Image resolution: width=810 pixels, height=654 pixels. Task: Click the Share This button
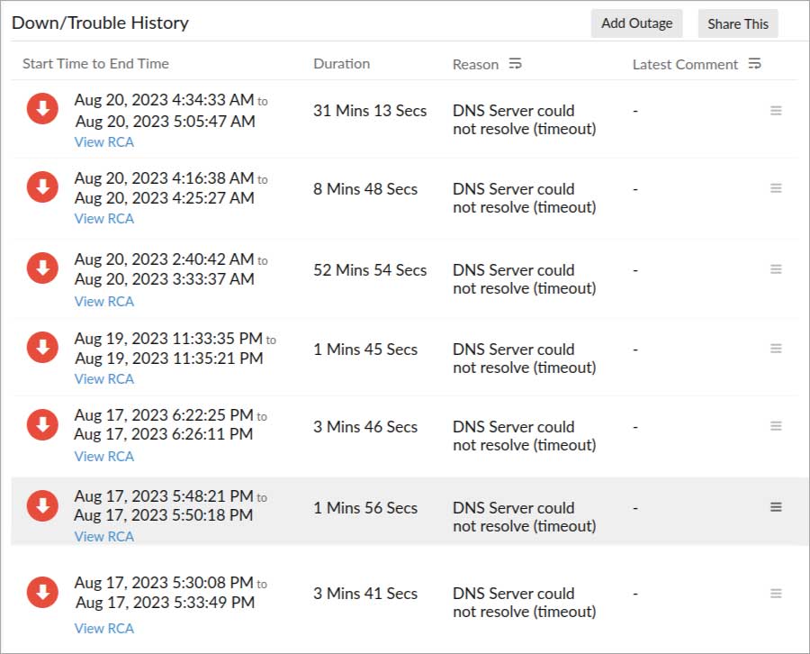pos(738,24)
